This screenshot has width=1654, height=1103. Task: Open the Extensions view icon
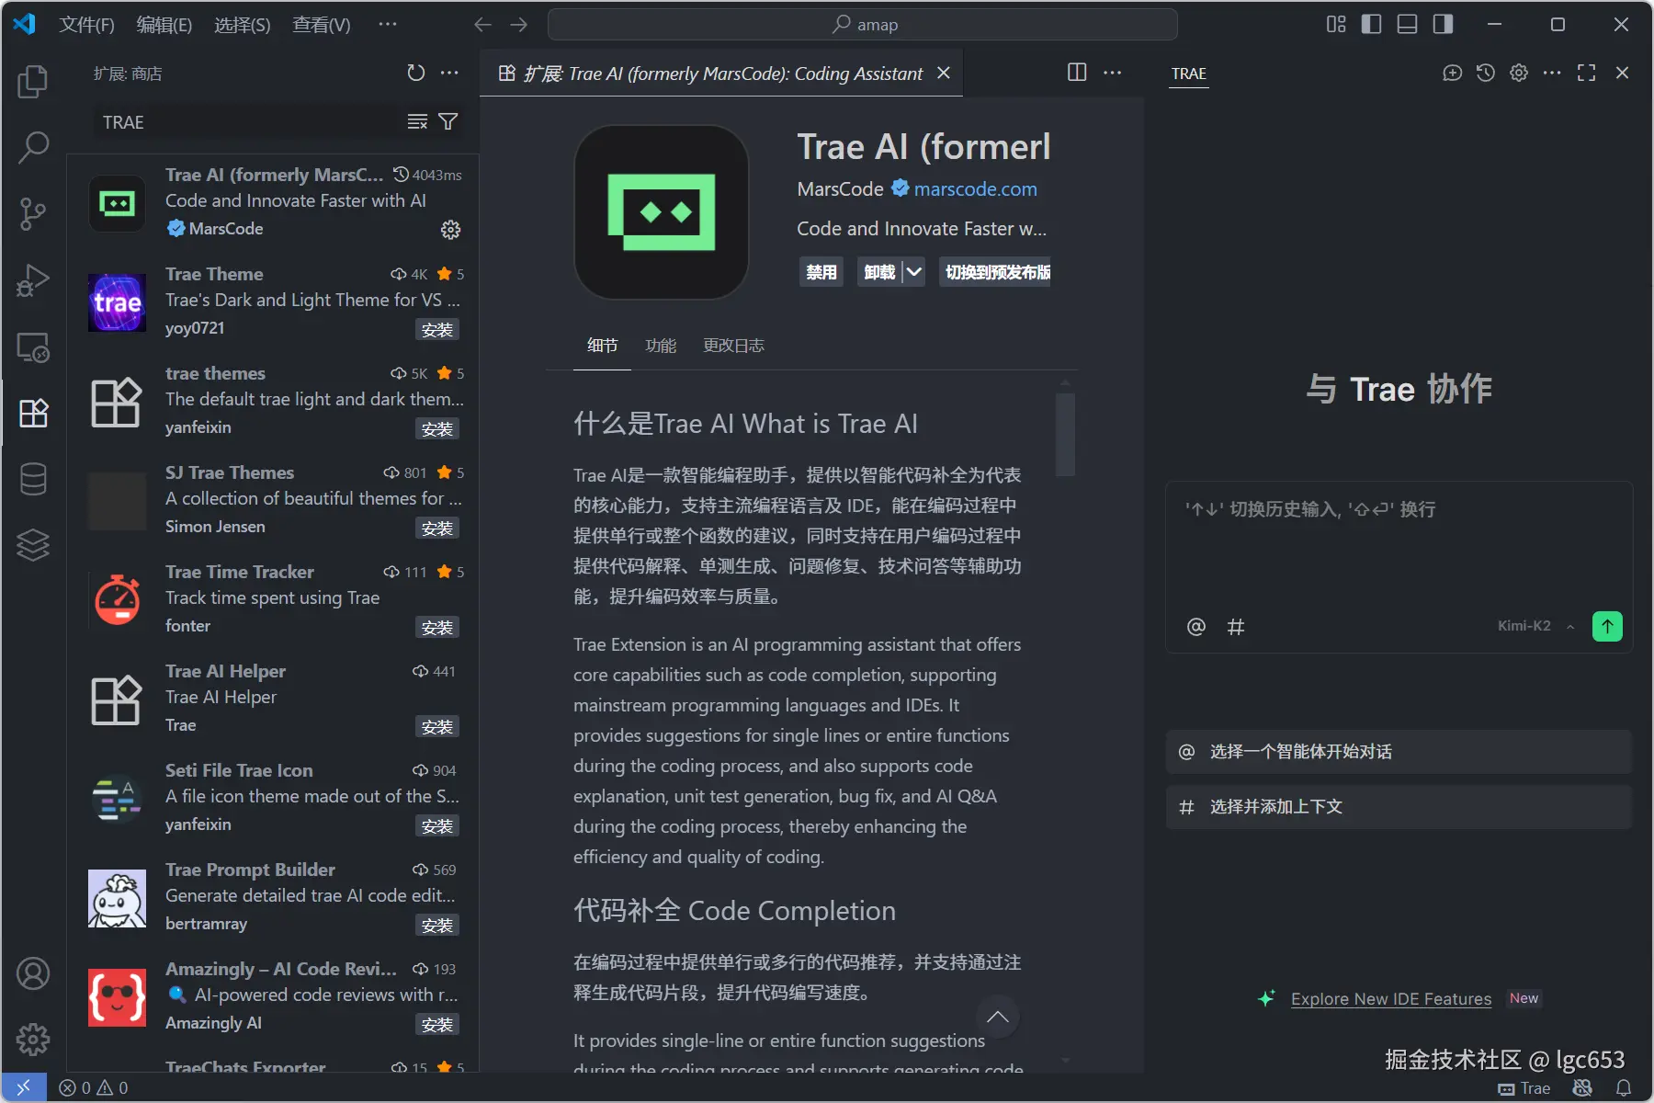[33, 413]
